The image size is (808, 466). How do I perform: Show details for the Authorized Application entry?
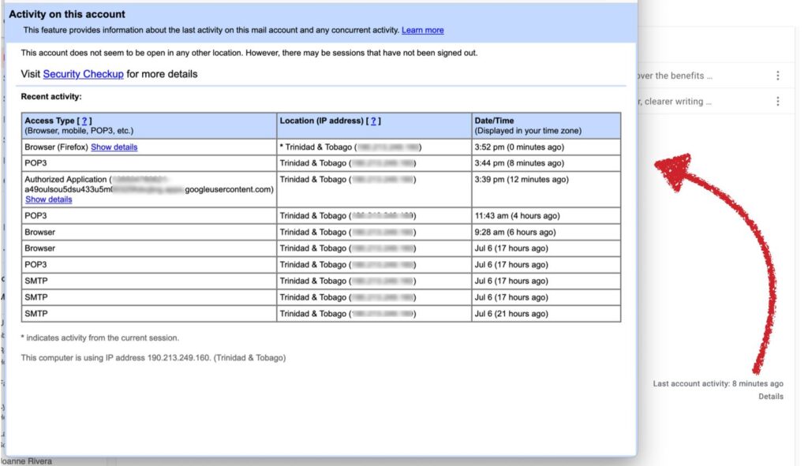[x=48, y=199]
